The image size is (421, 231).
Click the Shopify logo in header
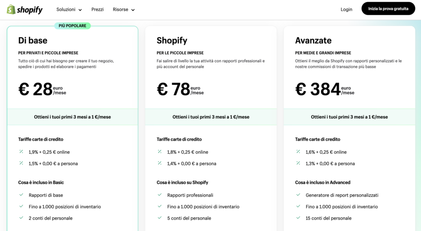pos(24,9)
